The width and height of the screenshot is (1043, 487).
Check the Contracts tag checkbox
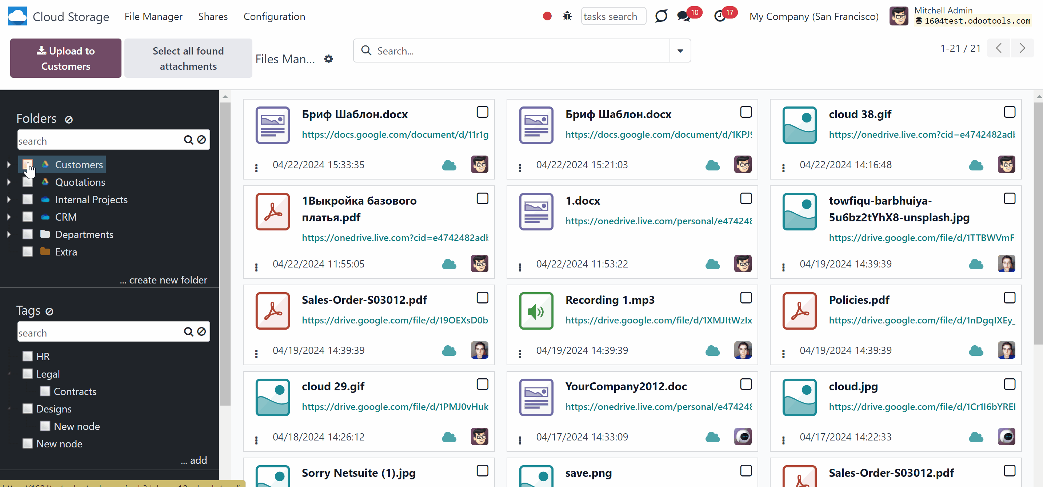(45, 391)
